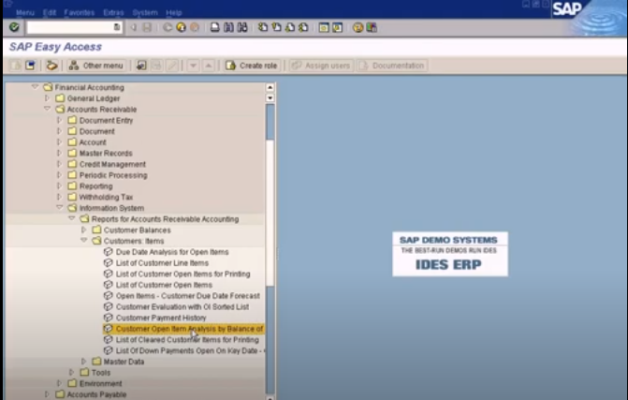Open the Extras menu

click(113, 13)
